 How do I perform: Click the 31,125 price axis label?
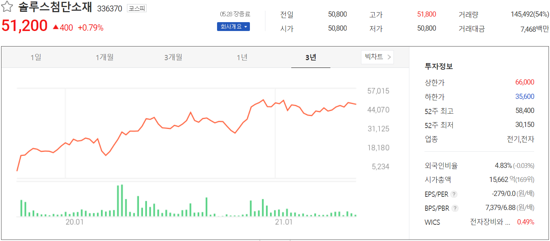[x=378, y=129]
